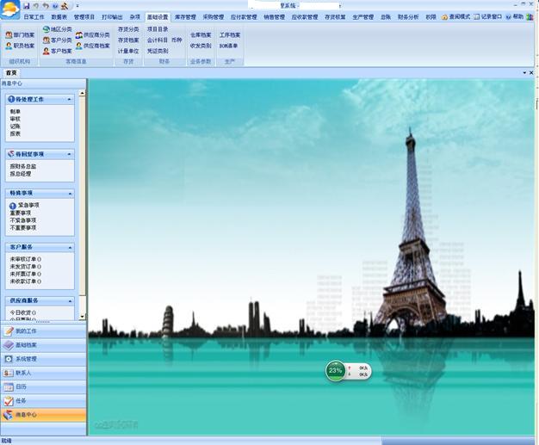Click the 查阅模式 view mode icon
This screenshot has height=445, width=539.
[444, 17]
